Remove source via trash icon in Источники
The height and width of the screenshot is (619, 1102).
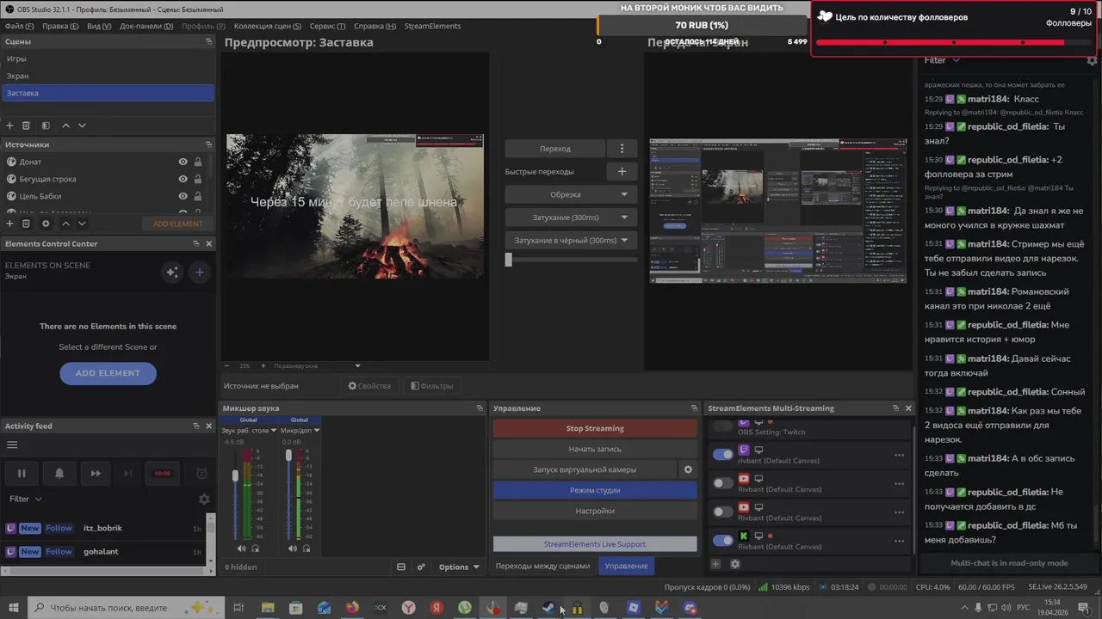pyautogui.click(x=26, y=224)
